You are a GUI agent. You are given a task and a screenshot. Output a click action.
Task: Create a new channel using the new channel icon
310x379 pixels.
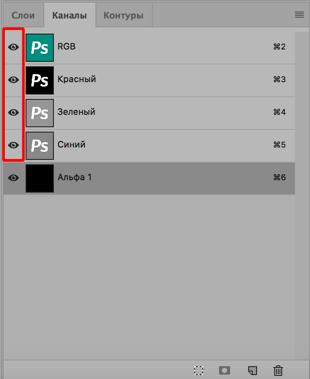pos(252,371)
